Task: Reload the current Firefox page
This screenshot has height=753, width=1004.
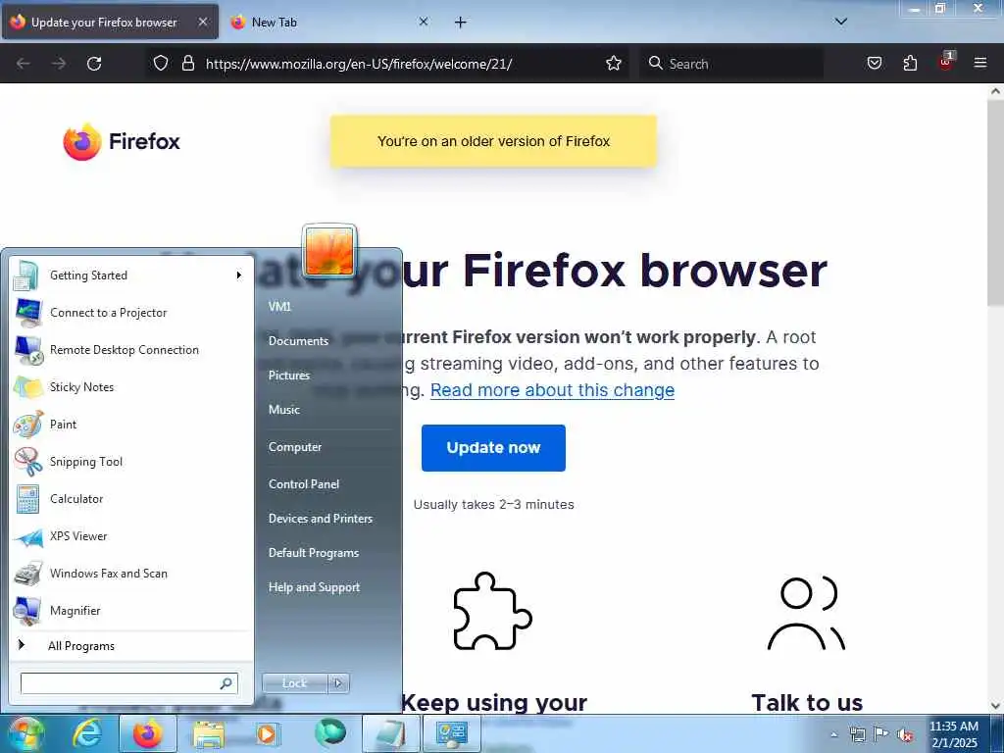Action: pos(94,64)
